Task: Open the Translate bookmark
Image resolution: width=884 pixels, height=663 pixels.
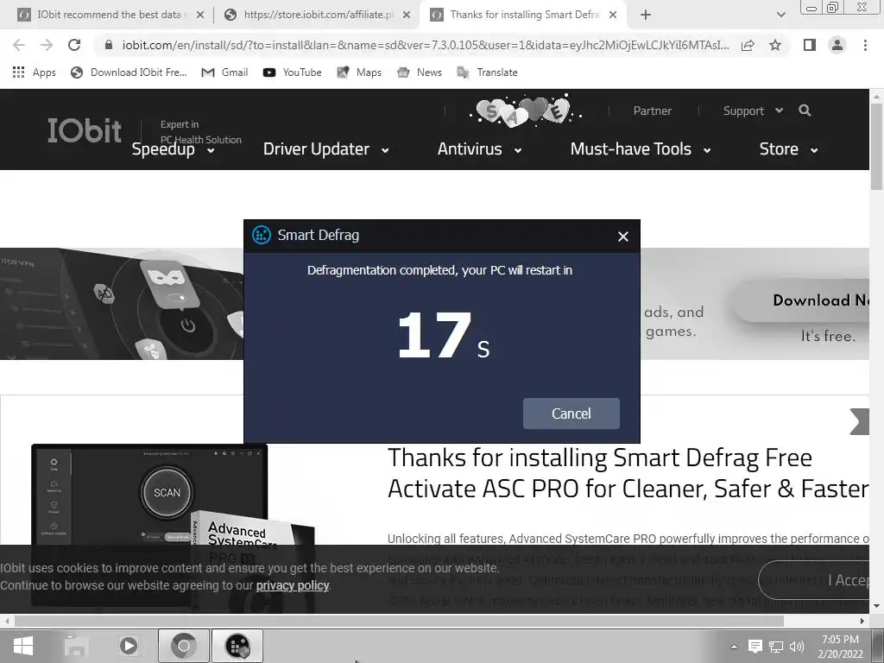Action: click(487, 73)
